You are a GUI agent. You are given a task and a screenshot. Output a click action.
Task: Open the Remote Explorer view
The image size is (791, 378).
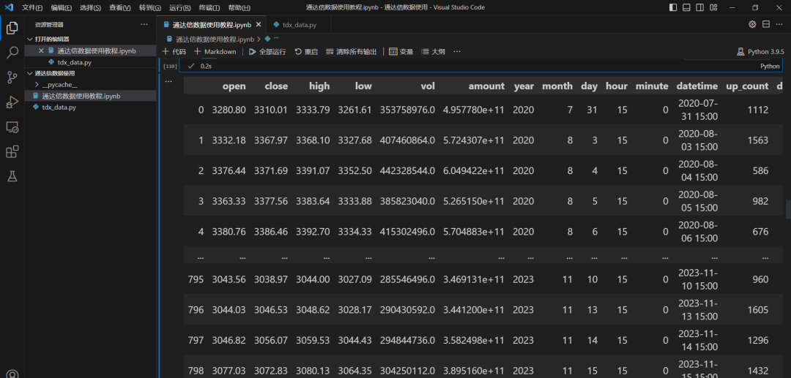[12, 126]
